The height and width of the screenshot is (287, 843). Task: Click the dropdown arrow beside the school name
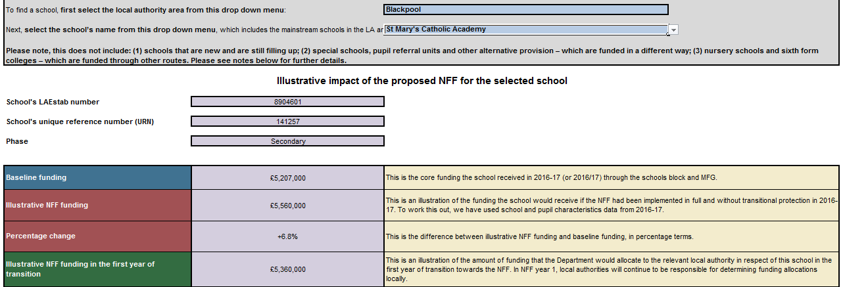(673, 30)
